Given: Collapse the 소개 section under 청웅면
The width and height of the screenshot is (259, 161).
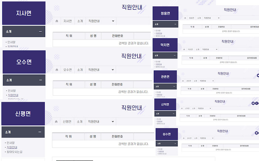Looking at the screenshot, I should point(175,24).
